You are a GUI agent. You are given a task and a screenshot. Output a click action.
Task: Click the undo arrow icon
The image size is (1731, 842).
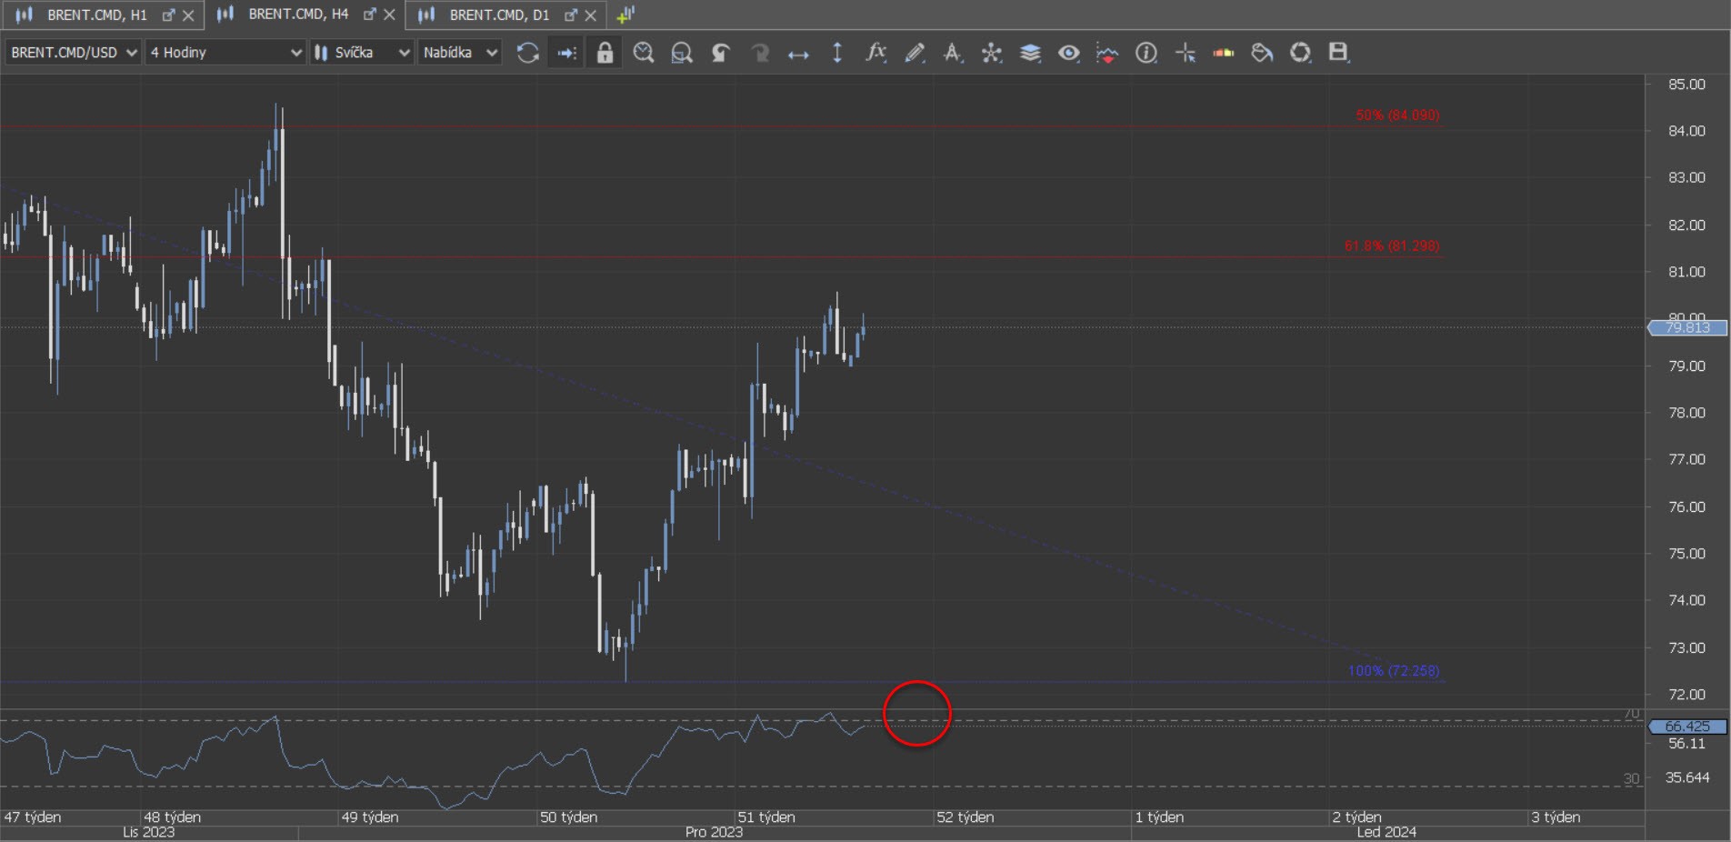pos(721,53)
